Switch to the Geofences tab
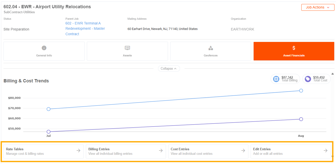 click(x=211, y=51)
